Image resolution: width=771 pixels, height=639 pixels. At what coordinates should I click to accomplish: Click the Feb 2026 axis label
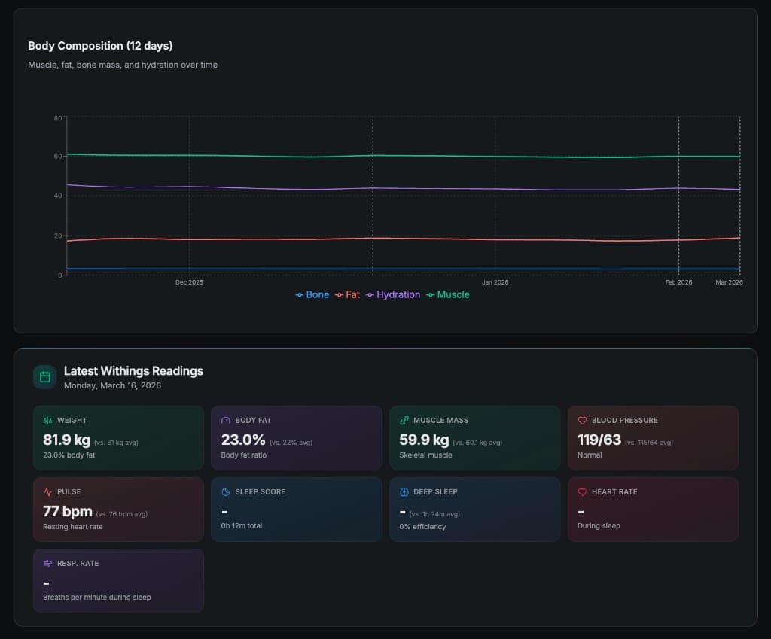click(678, 283)
